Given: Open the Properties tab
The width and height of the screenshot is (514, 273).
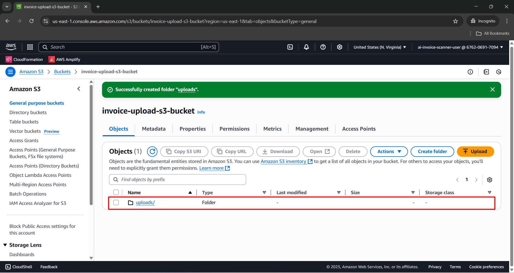Looking at the screenshot, I should tap(193, 129).
